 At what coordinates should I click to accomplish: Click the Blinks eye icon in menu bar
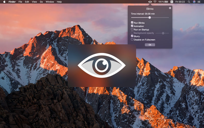click(x=150, y=2)
